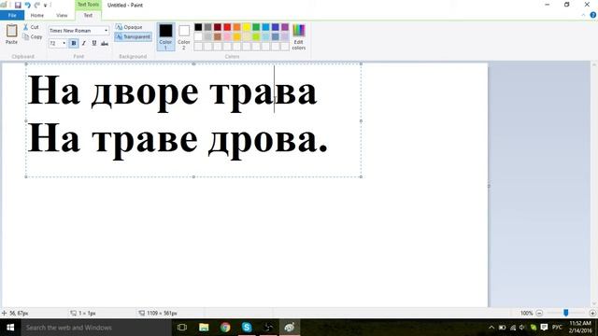The height and width of the screenshot is (336, 598).
Task: Pick the yellow color swatch
Action: tap(247, 27)
